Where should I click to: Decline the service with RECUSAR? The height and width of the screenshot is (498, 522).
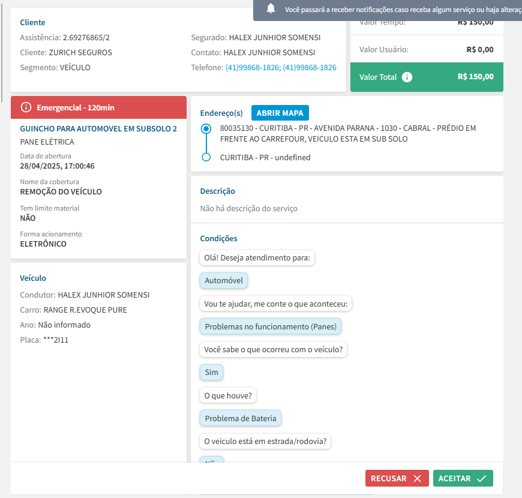coord(397,478)
